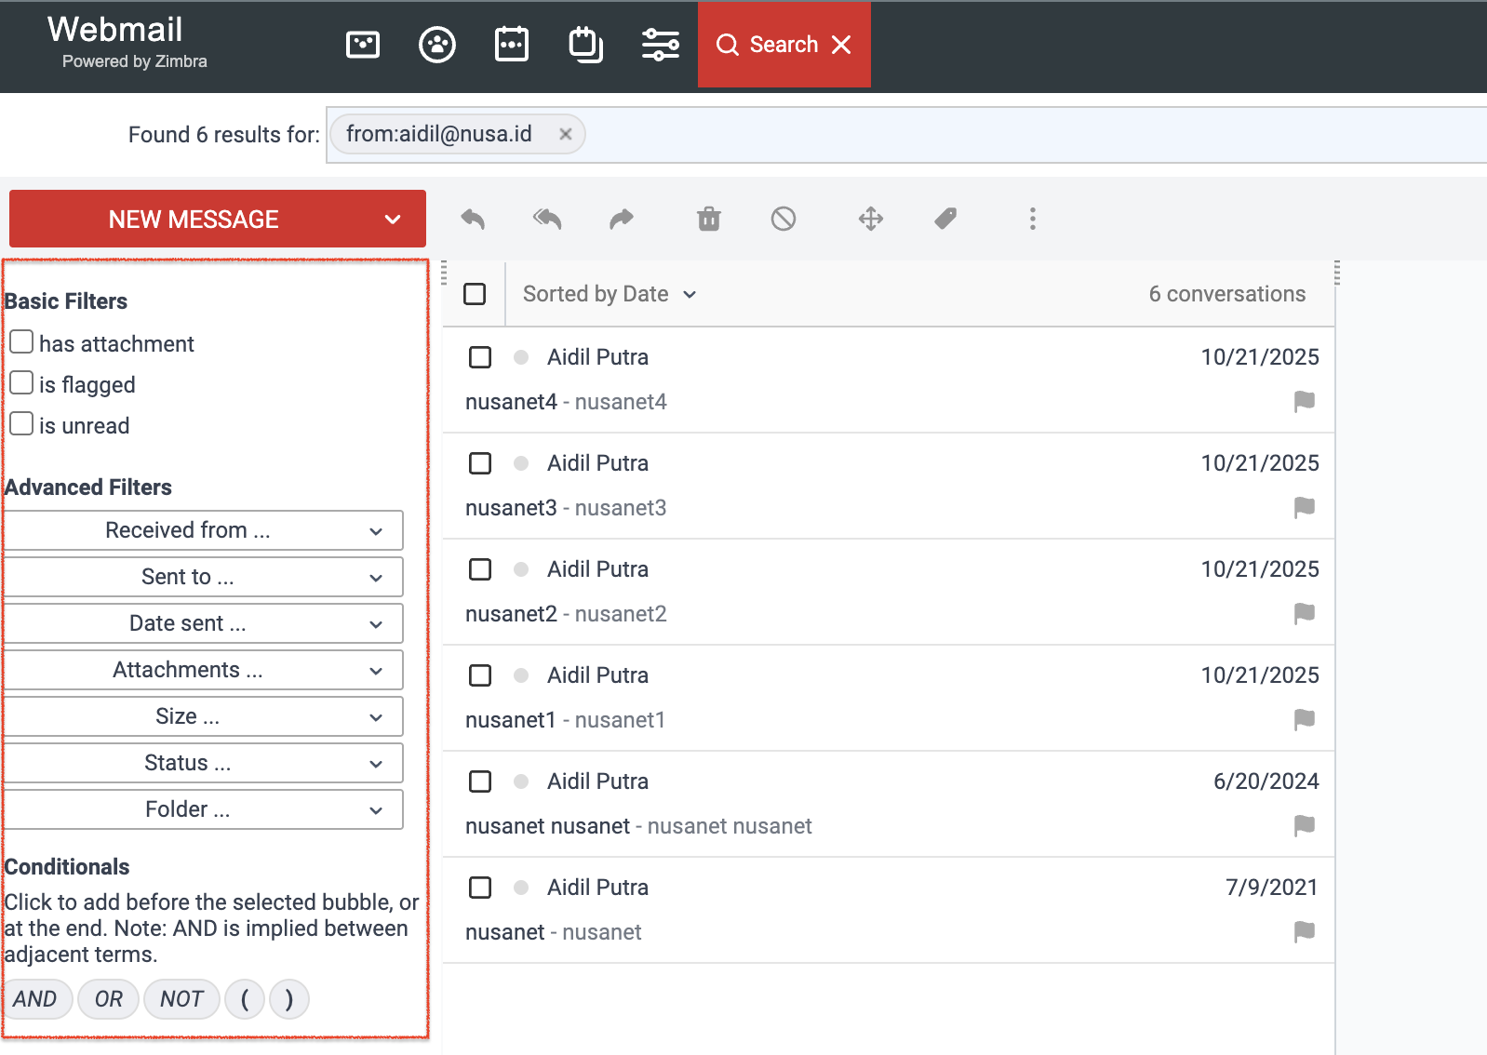Screen dimensions: 1487x1055
Task: Click the Forward arrow icon
Action: pos(622,219)
